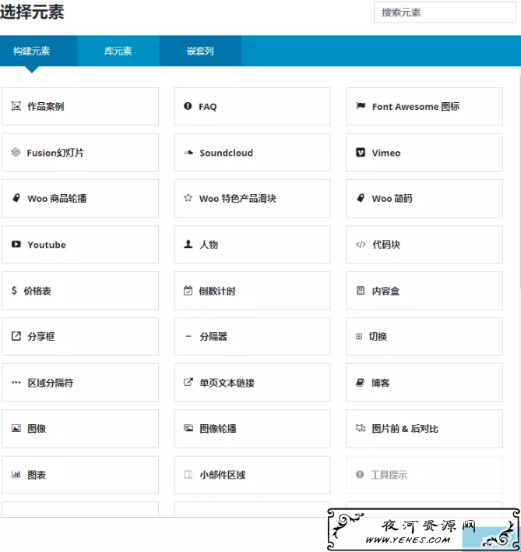
Task: Click the 作品案例 portfolio icon
Action: [16, 106]
